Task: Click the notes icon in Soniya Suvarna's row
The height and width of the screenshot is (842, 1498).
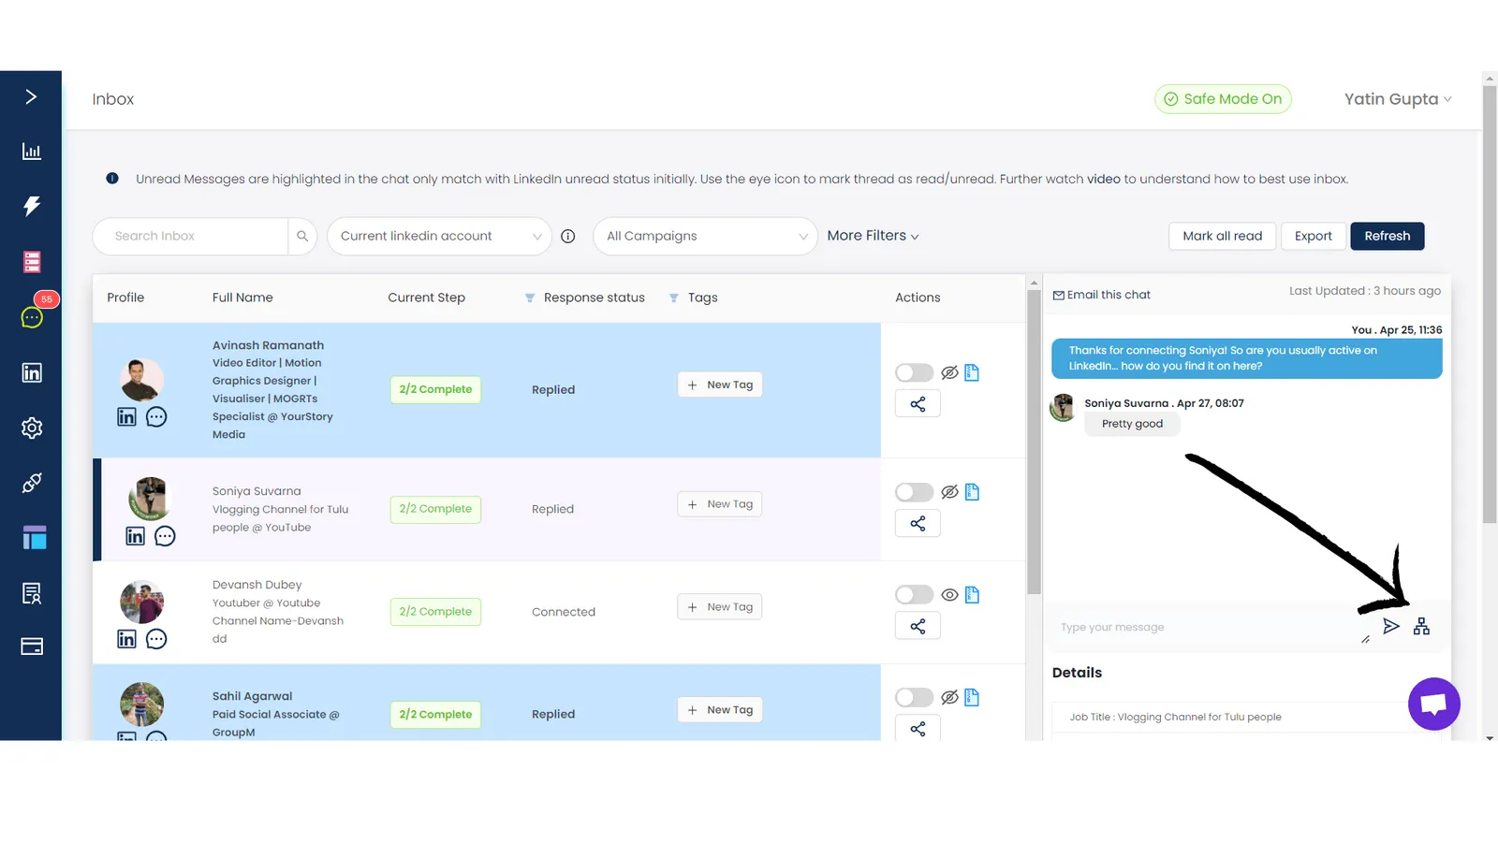Action: point(165,536)
